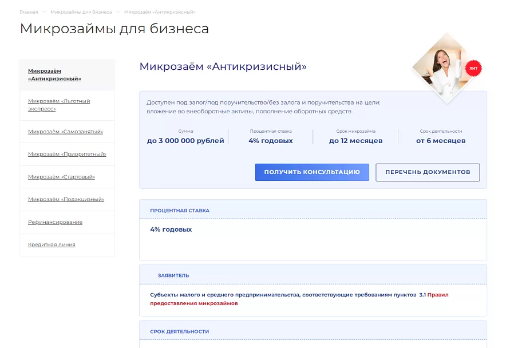Screen dimensions: 522x348
Task: Toggle the Заявитель section header
Action: (313, 275)
